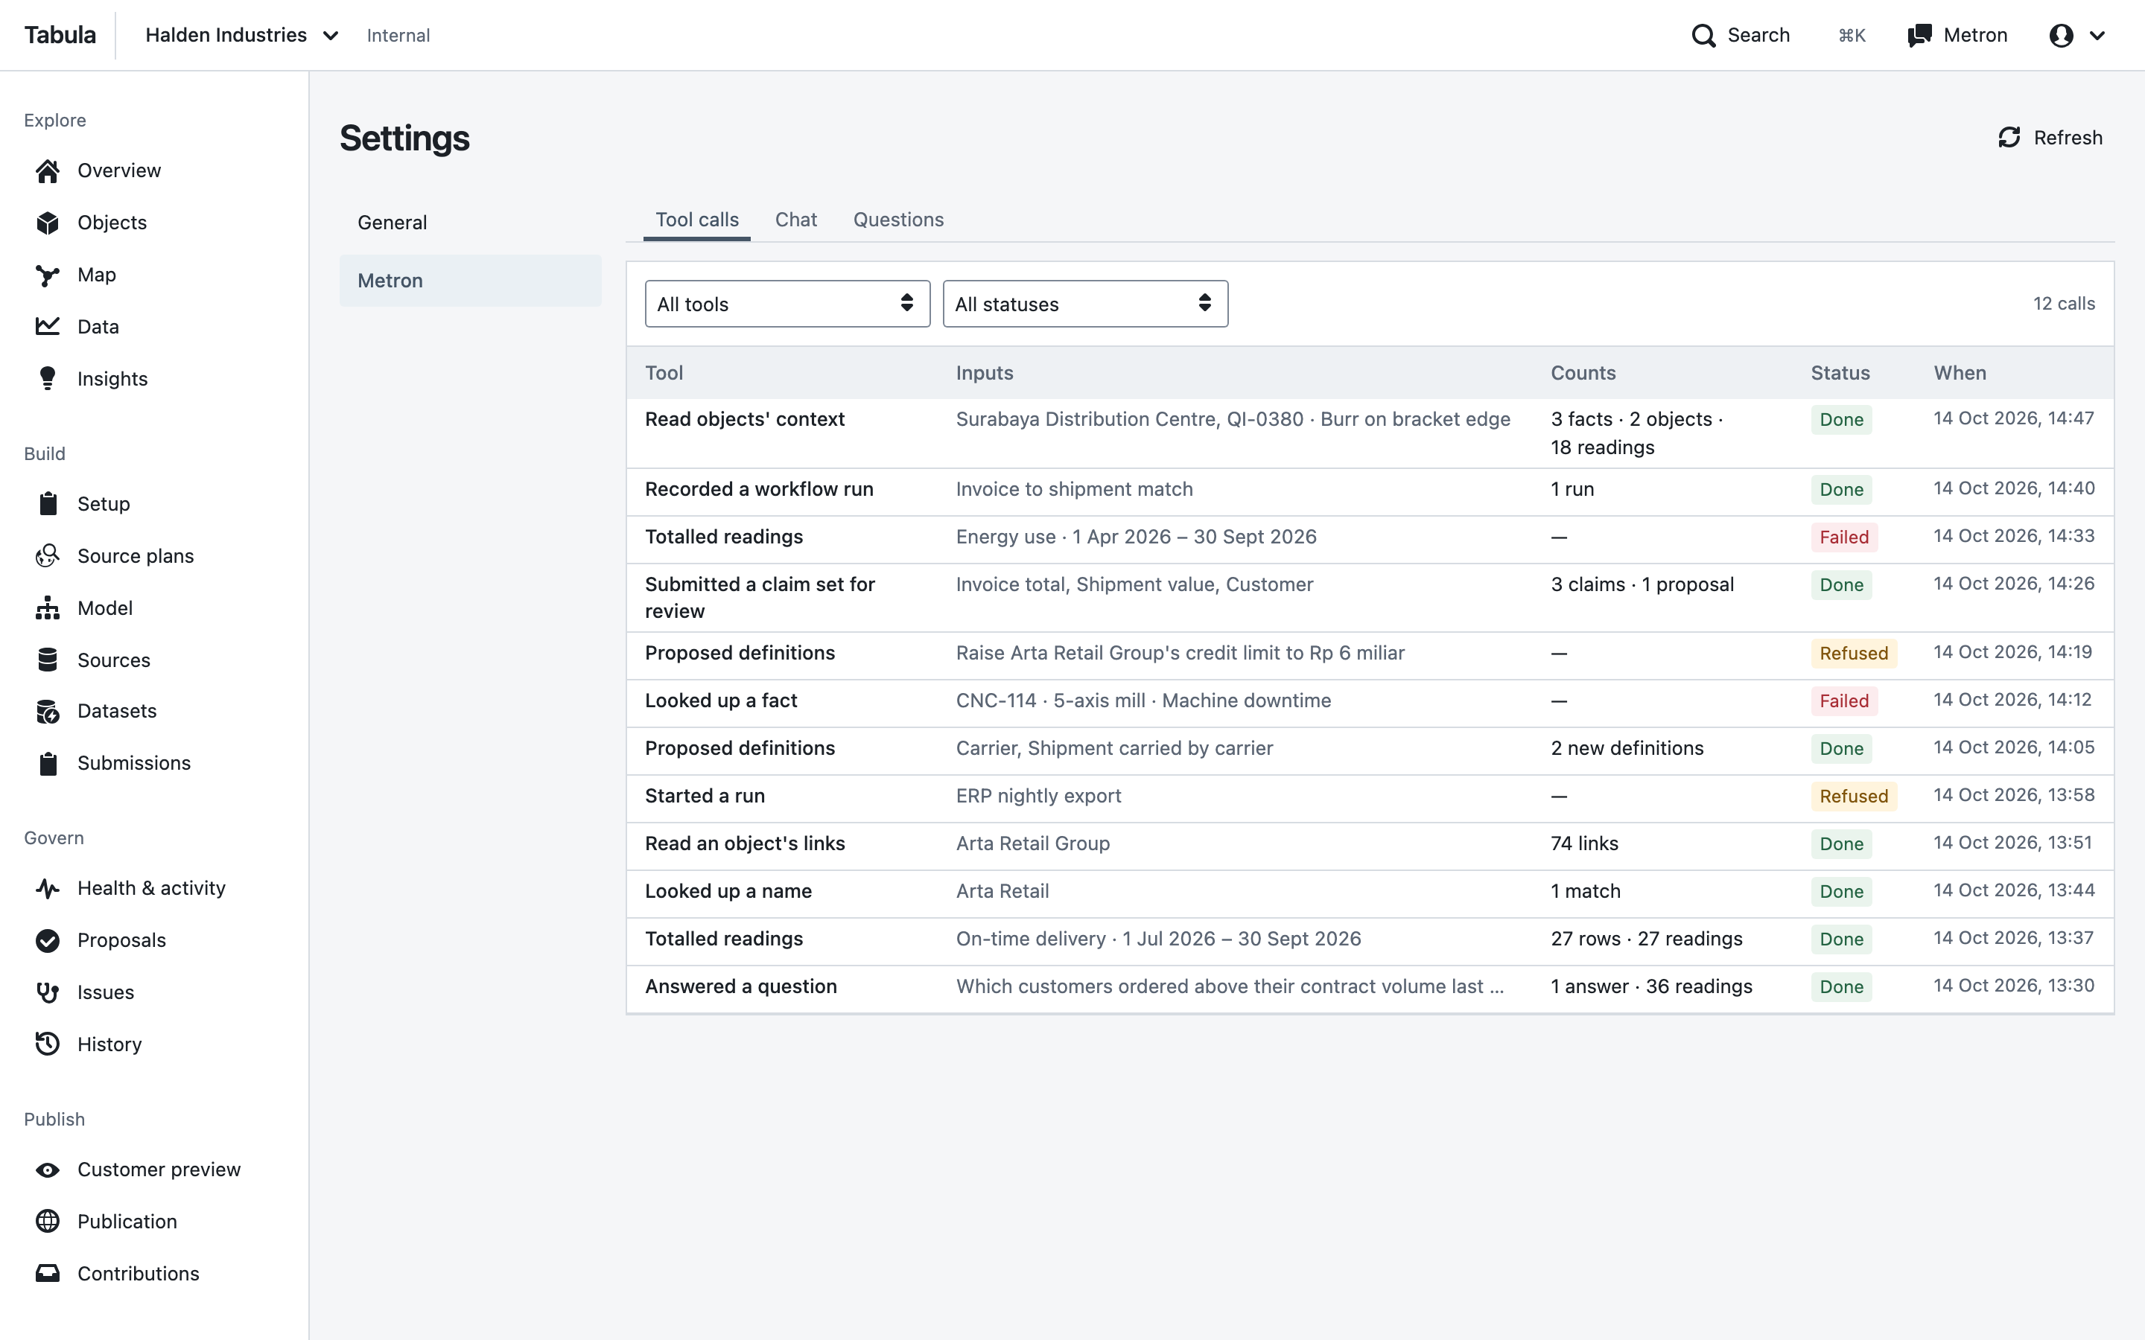
Task: Click the 74 links count cell
Action: (1584, 843)
